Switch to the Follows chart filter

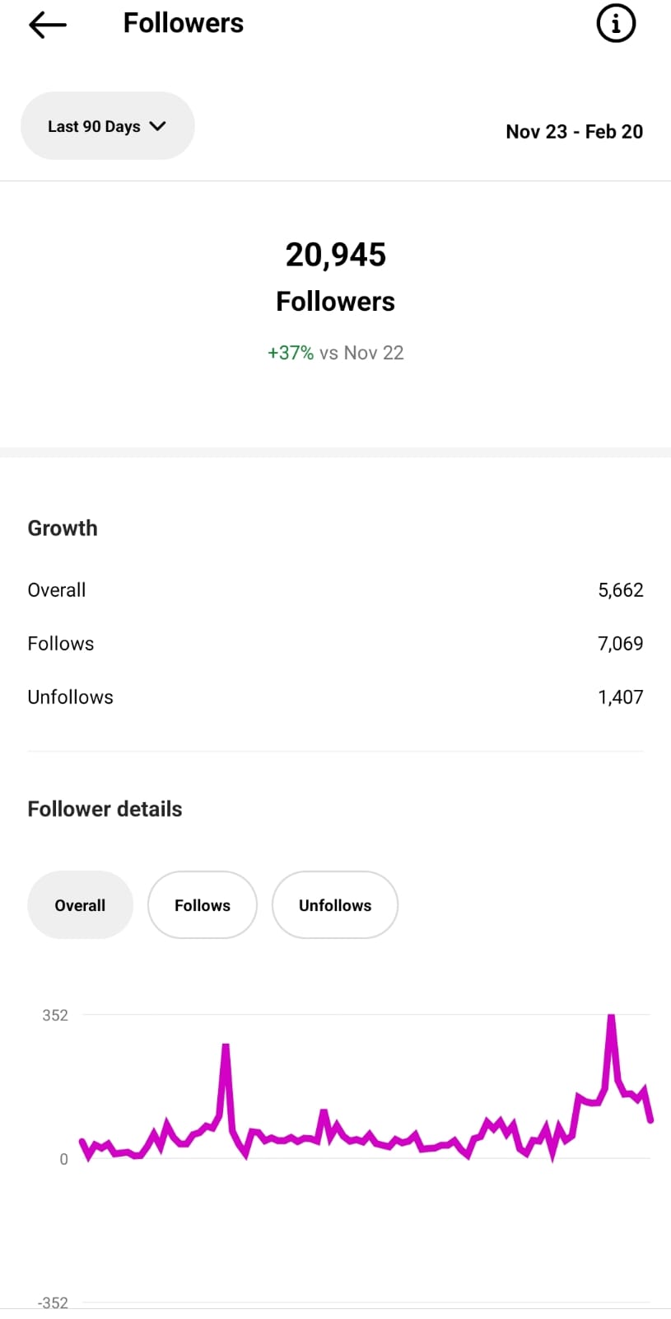coord(203,905)
